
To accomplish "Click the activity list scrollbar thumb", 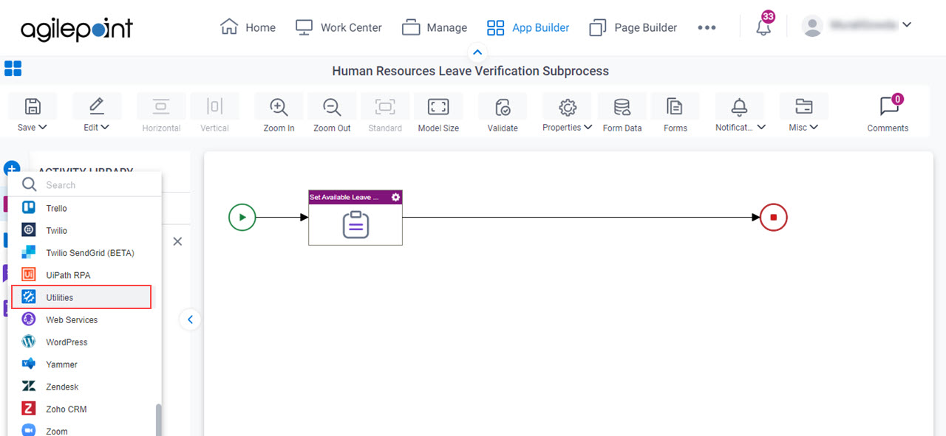I will (x=158, y=420).
